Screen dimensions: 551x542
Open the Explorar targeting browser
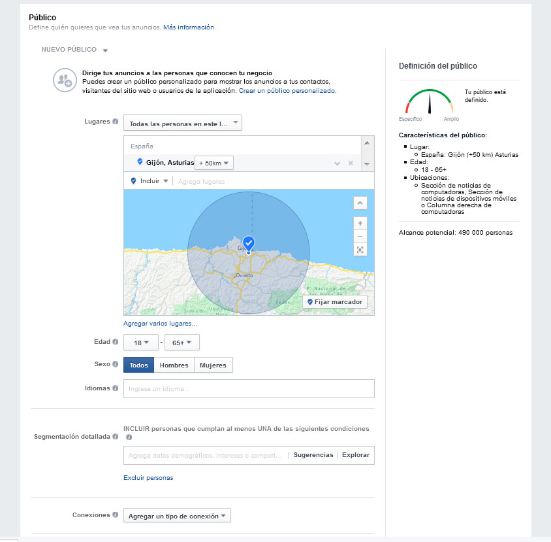tap(356, 455)
